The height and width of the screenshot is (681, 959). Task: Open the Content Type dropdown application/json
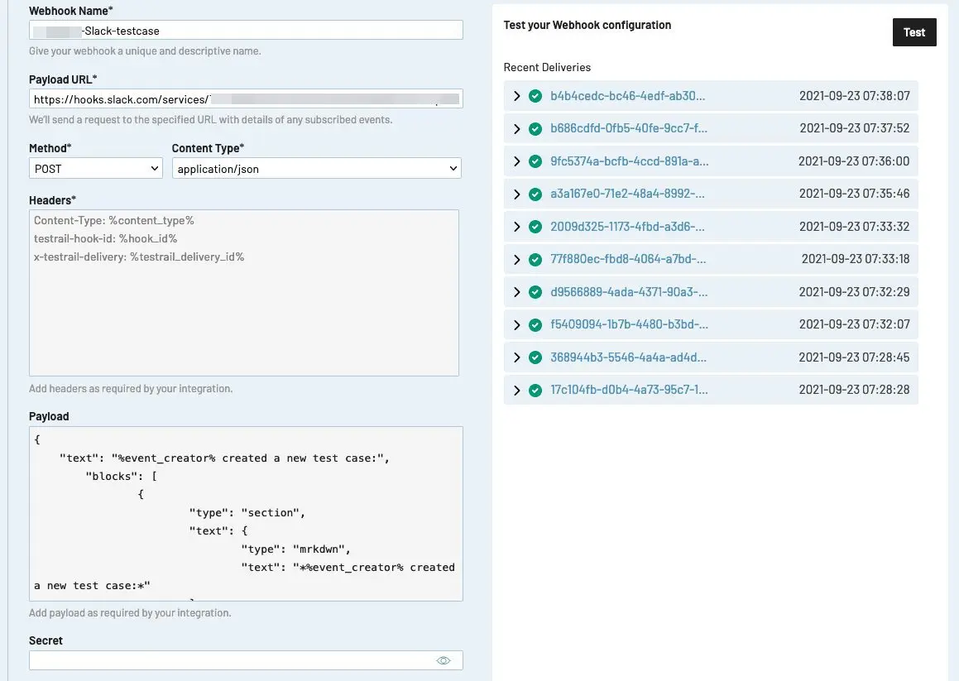point(316,168)
